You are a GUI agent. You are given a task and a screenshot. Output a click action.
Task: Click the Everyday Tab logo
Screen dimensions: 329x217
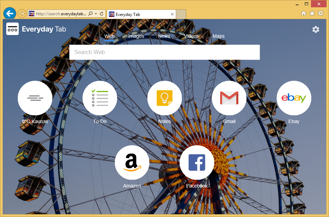click(12, 29)
